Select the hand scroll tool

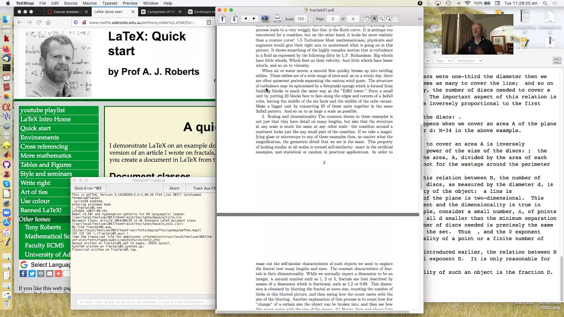click(367, 19)
